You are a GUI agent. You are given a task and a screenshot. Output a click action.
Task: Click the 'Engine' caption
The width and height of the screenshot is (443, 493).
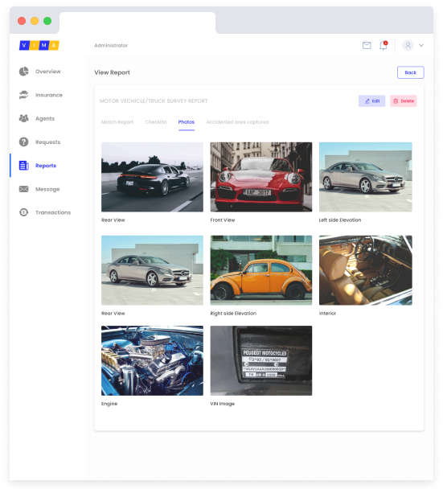pyautogui.click(x=109, y=404)
